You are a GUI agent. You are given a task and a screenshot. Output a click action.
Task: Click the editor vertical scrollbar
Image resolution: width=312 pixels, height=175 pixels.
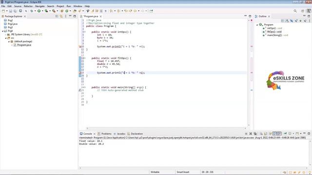pyautogui.click(x=249, y=72)
